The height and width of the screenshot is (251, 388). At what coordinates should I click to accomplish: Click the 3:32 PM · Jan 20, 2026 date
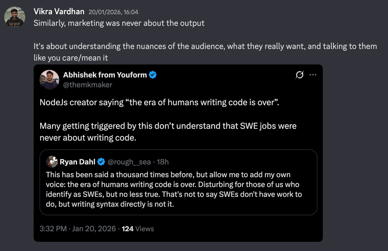pyautogui.click(x=78, y=229)
